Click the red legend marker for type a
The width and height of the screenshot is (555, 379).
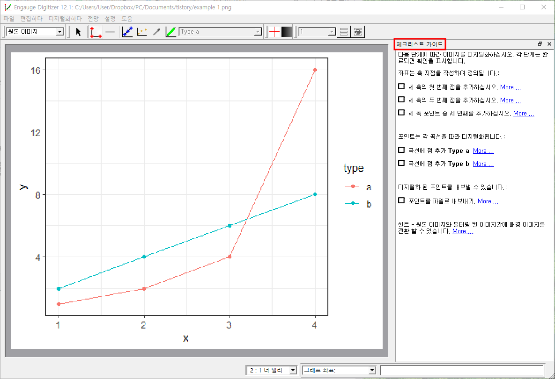click(353, 186)
